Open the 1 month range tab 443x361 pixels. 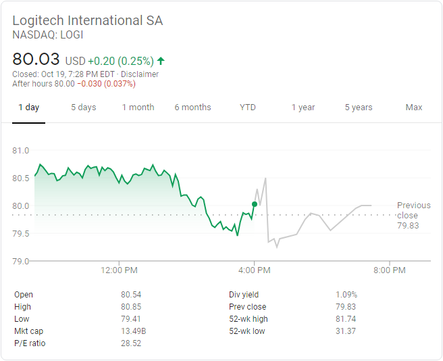pyautogui.click(x=138, y=107)
